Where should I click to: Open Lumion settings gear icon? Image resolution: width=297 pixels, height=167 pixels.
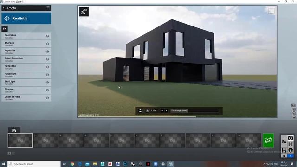(284, 156)
